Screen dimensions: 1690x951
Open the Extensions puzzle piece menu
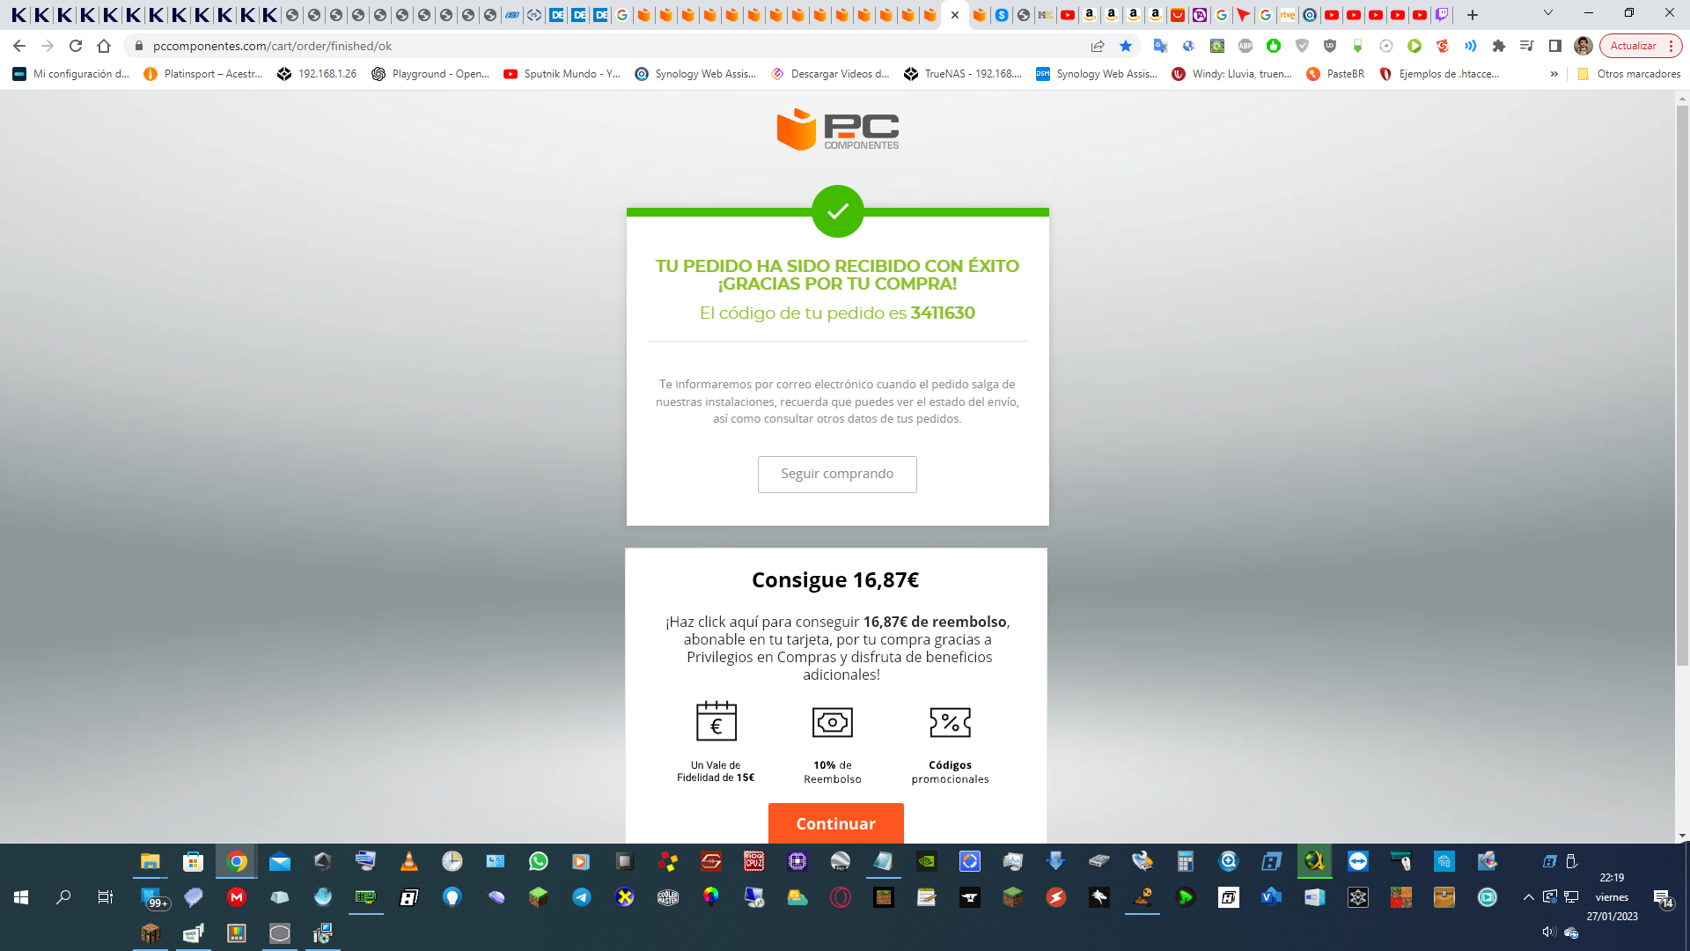(1498, 46)
